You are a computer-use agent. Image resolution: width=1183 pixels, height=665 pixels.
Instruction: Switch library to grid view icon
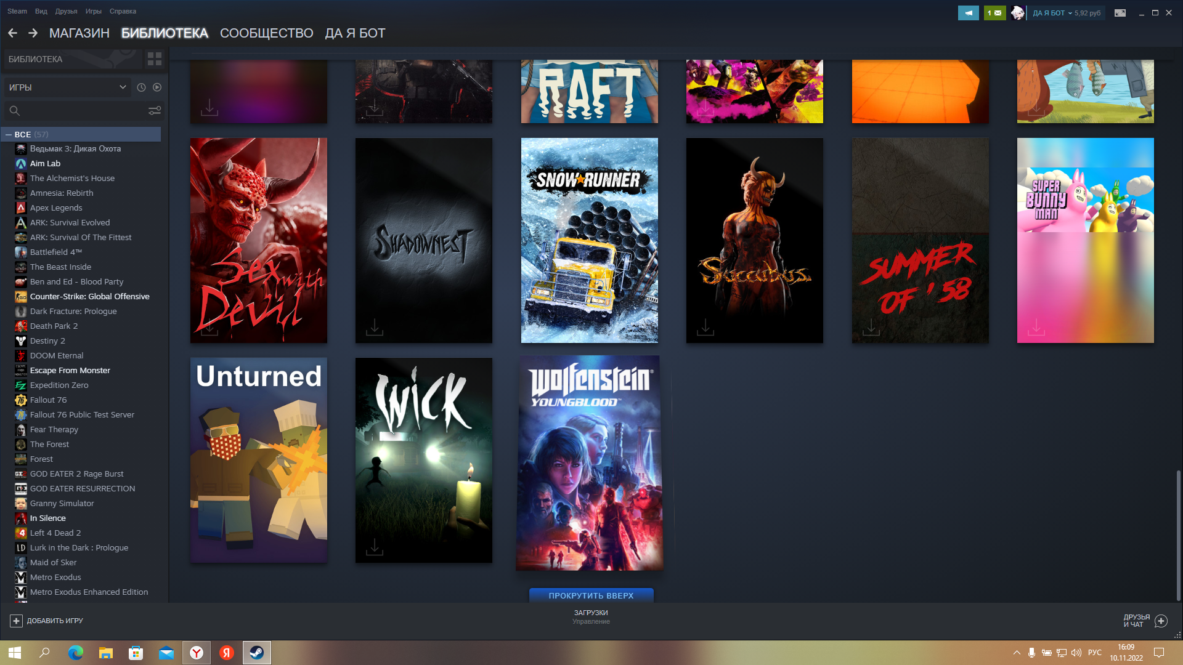click(155, 59)
